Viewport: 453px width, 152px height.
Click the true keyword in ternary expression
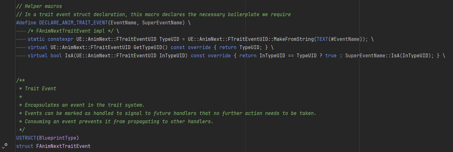tap(331, 56)
